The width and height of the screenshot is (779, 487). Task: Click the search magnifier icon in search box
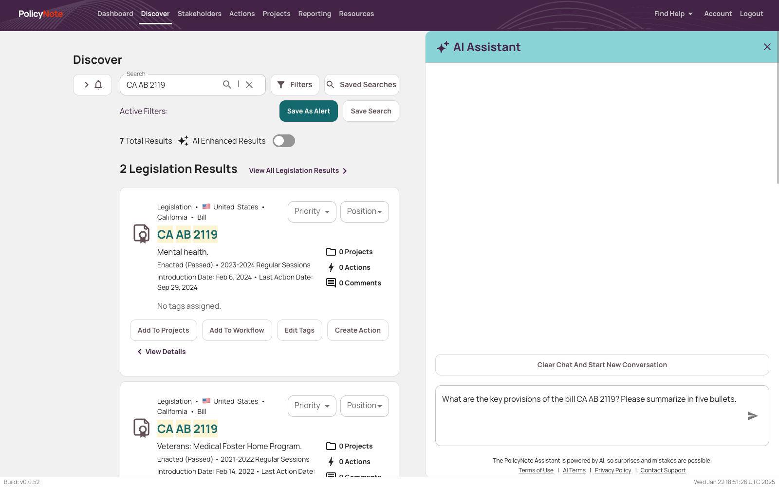coord(227,85)
